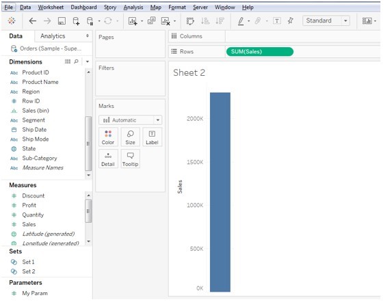Open the Color marks card
Screen dimensions: 392x304
click(108, 137)
